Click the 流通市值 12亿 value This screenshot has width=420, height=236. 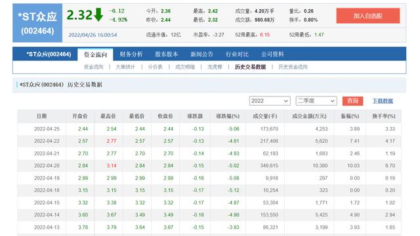click(176, 35)
